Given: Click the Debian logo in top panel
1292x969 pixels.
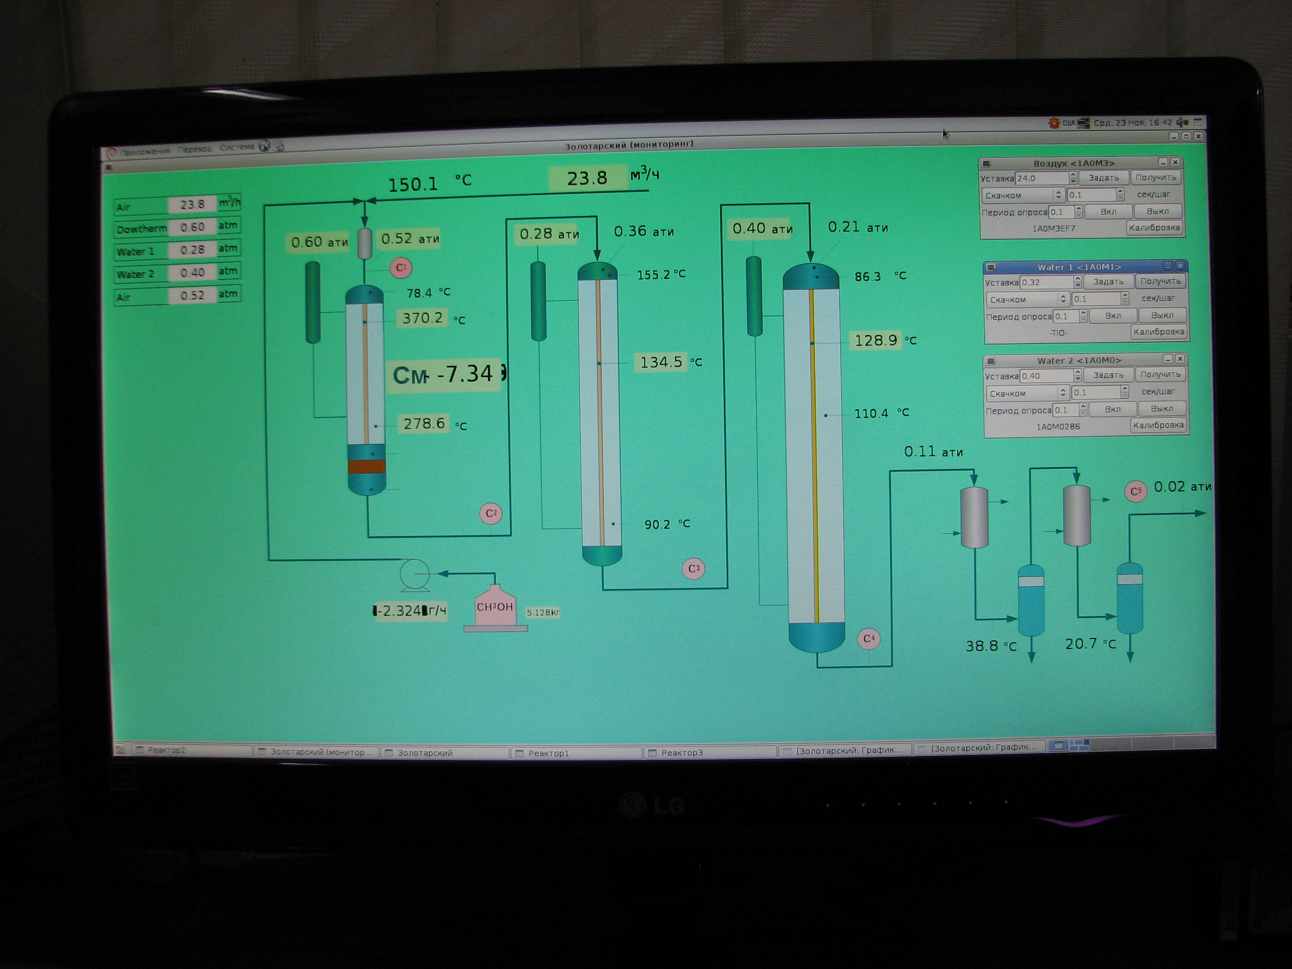Looking at the screenshot, I should coord(111,153).
